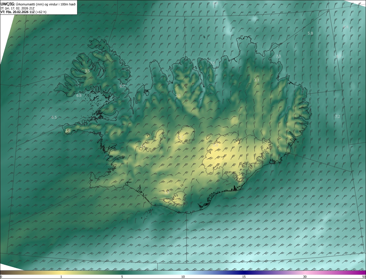Pick the dark navy color at scale value 15
This screenshot has width=366, height=279.
(244, 272)
